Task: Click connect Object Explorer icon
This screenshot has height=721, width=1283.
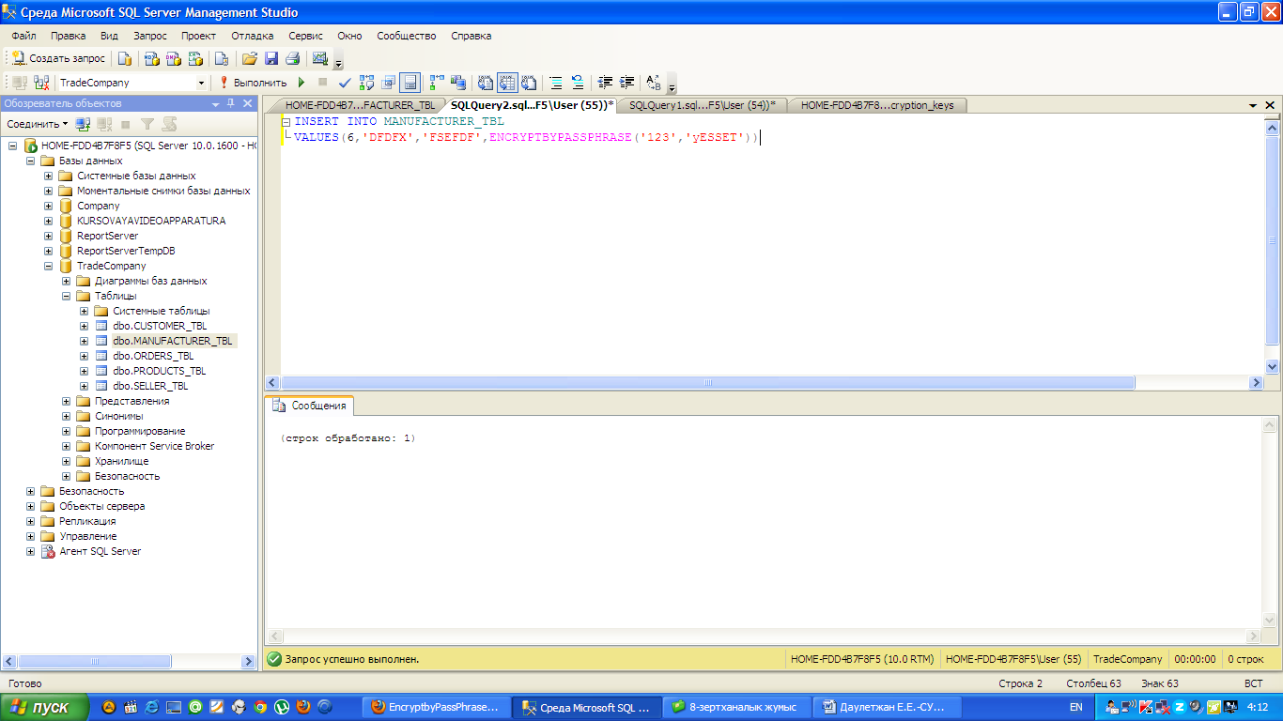Action: [84, 124]
